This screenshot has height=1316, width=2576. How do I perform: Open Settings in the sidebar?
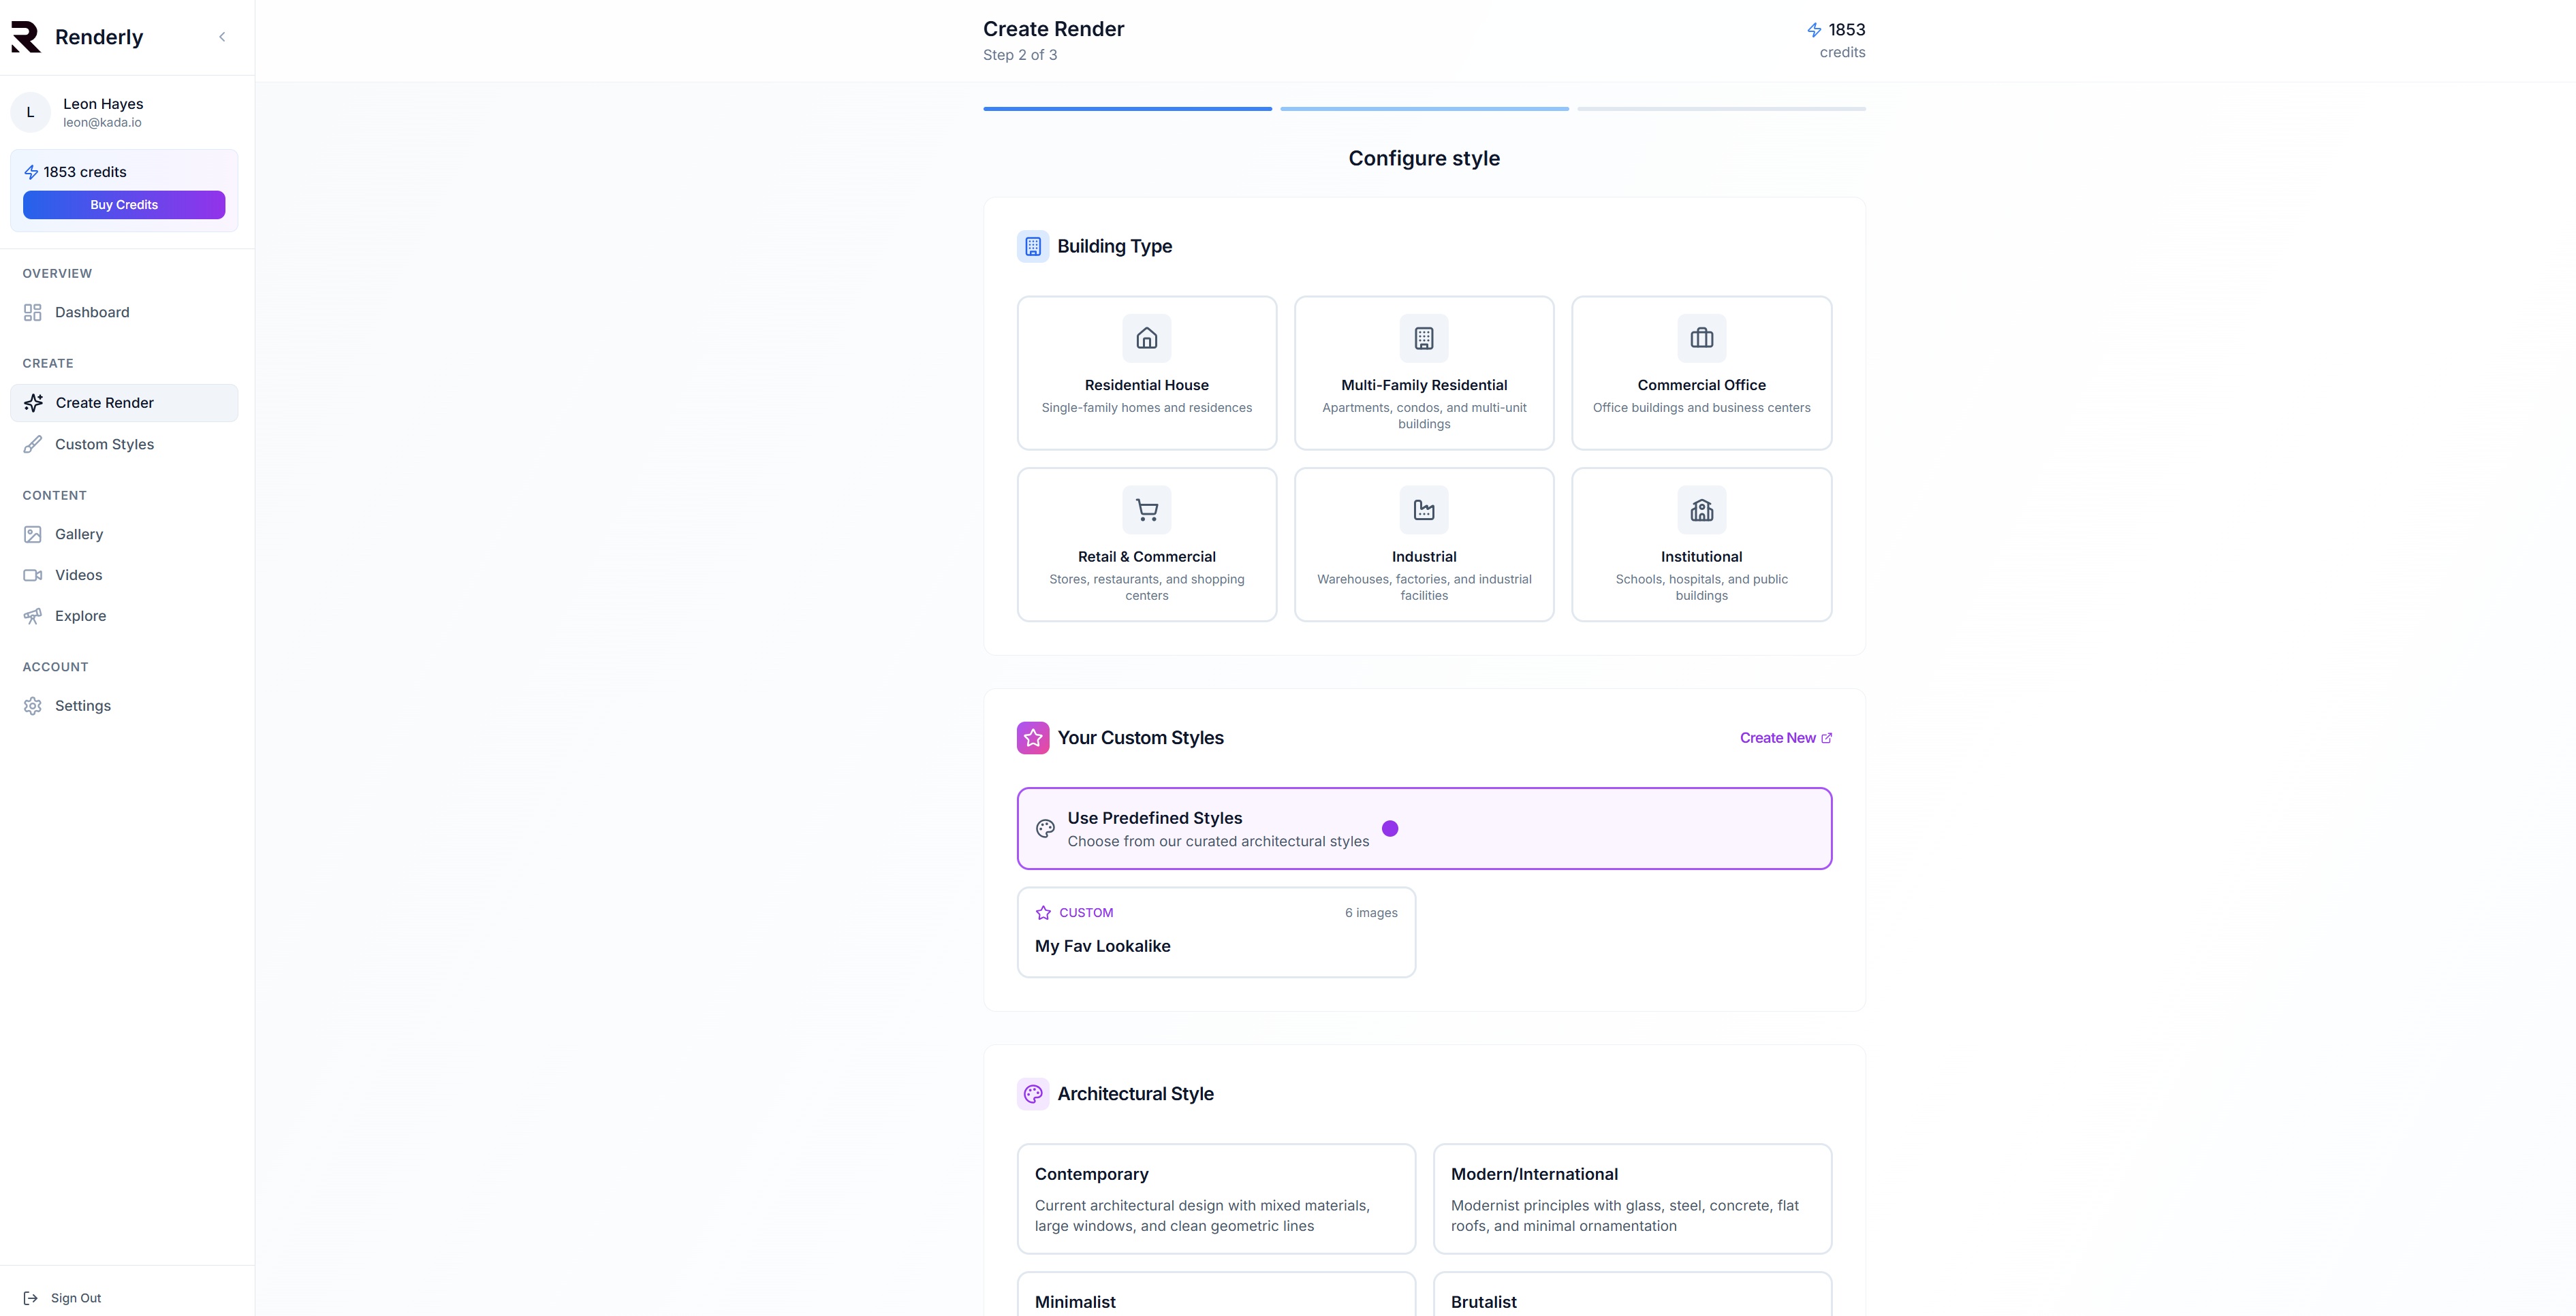pyautogui.click(x=124, y=707)
